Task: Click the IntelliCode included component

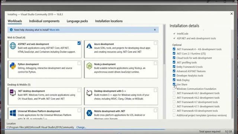Action: point(183,33)
